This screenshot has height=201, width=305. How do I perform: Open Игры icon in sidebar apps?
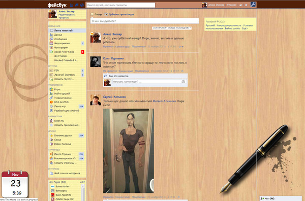point(51,89)
